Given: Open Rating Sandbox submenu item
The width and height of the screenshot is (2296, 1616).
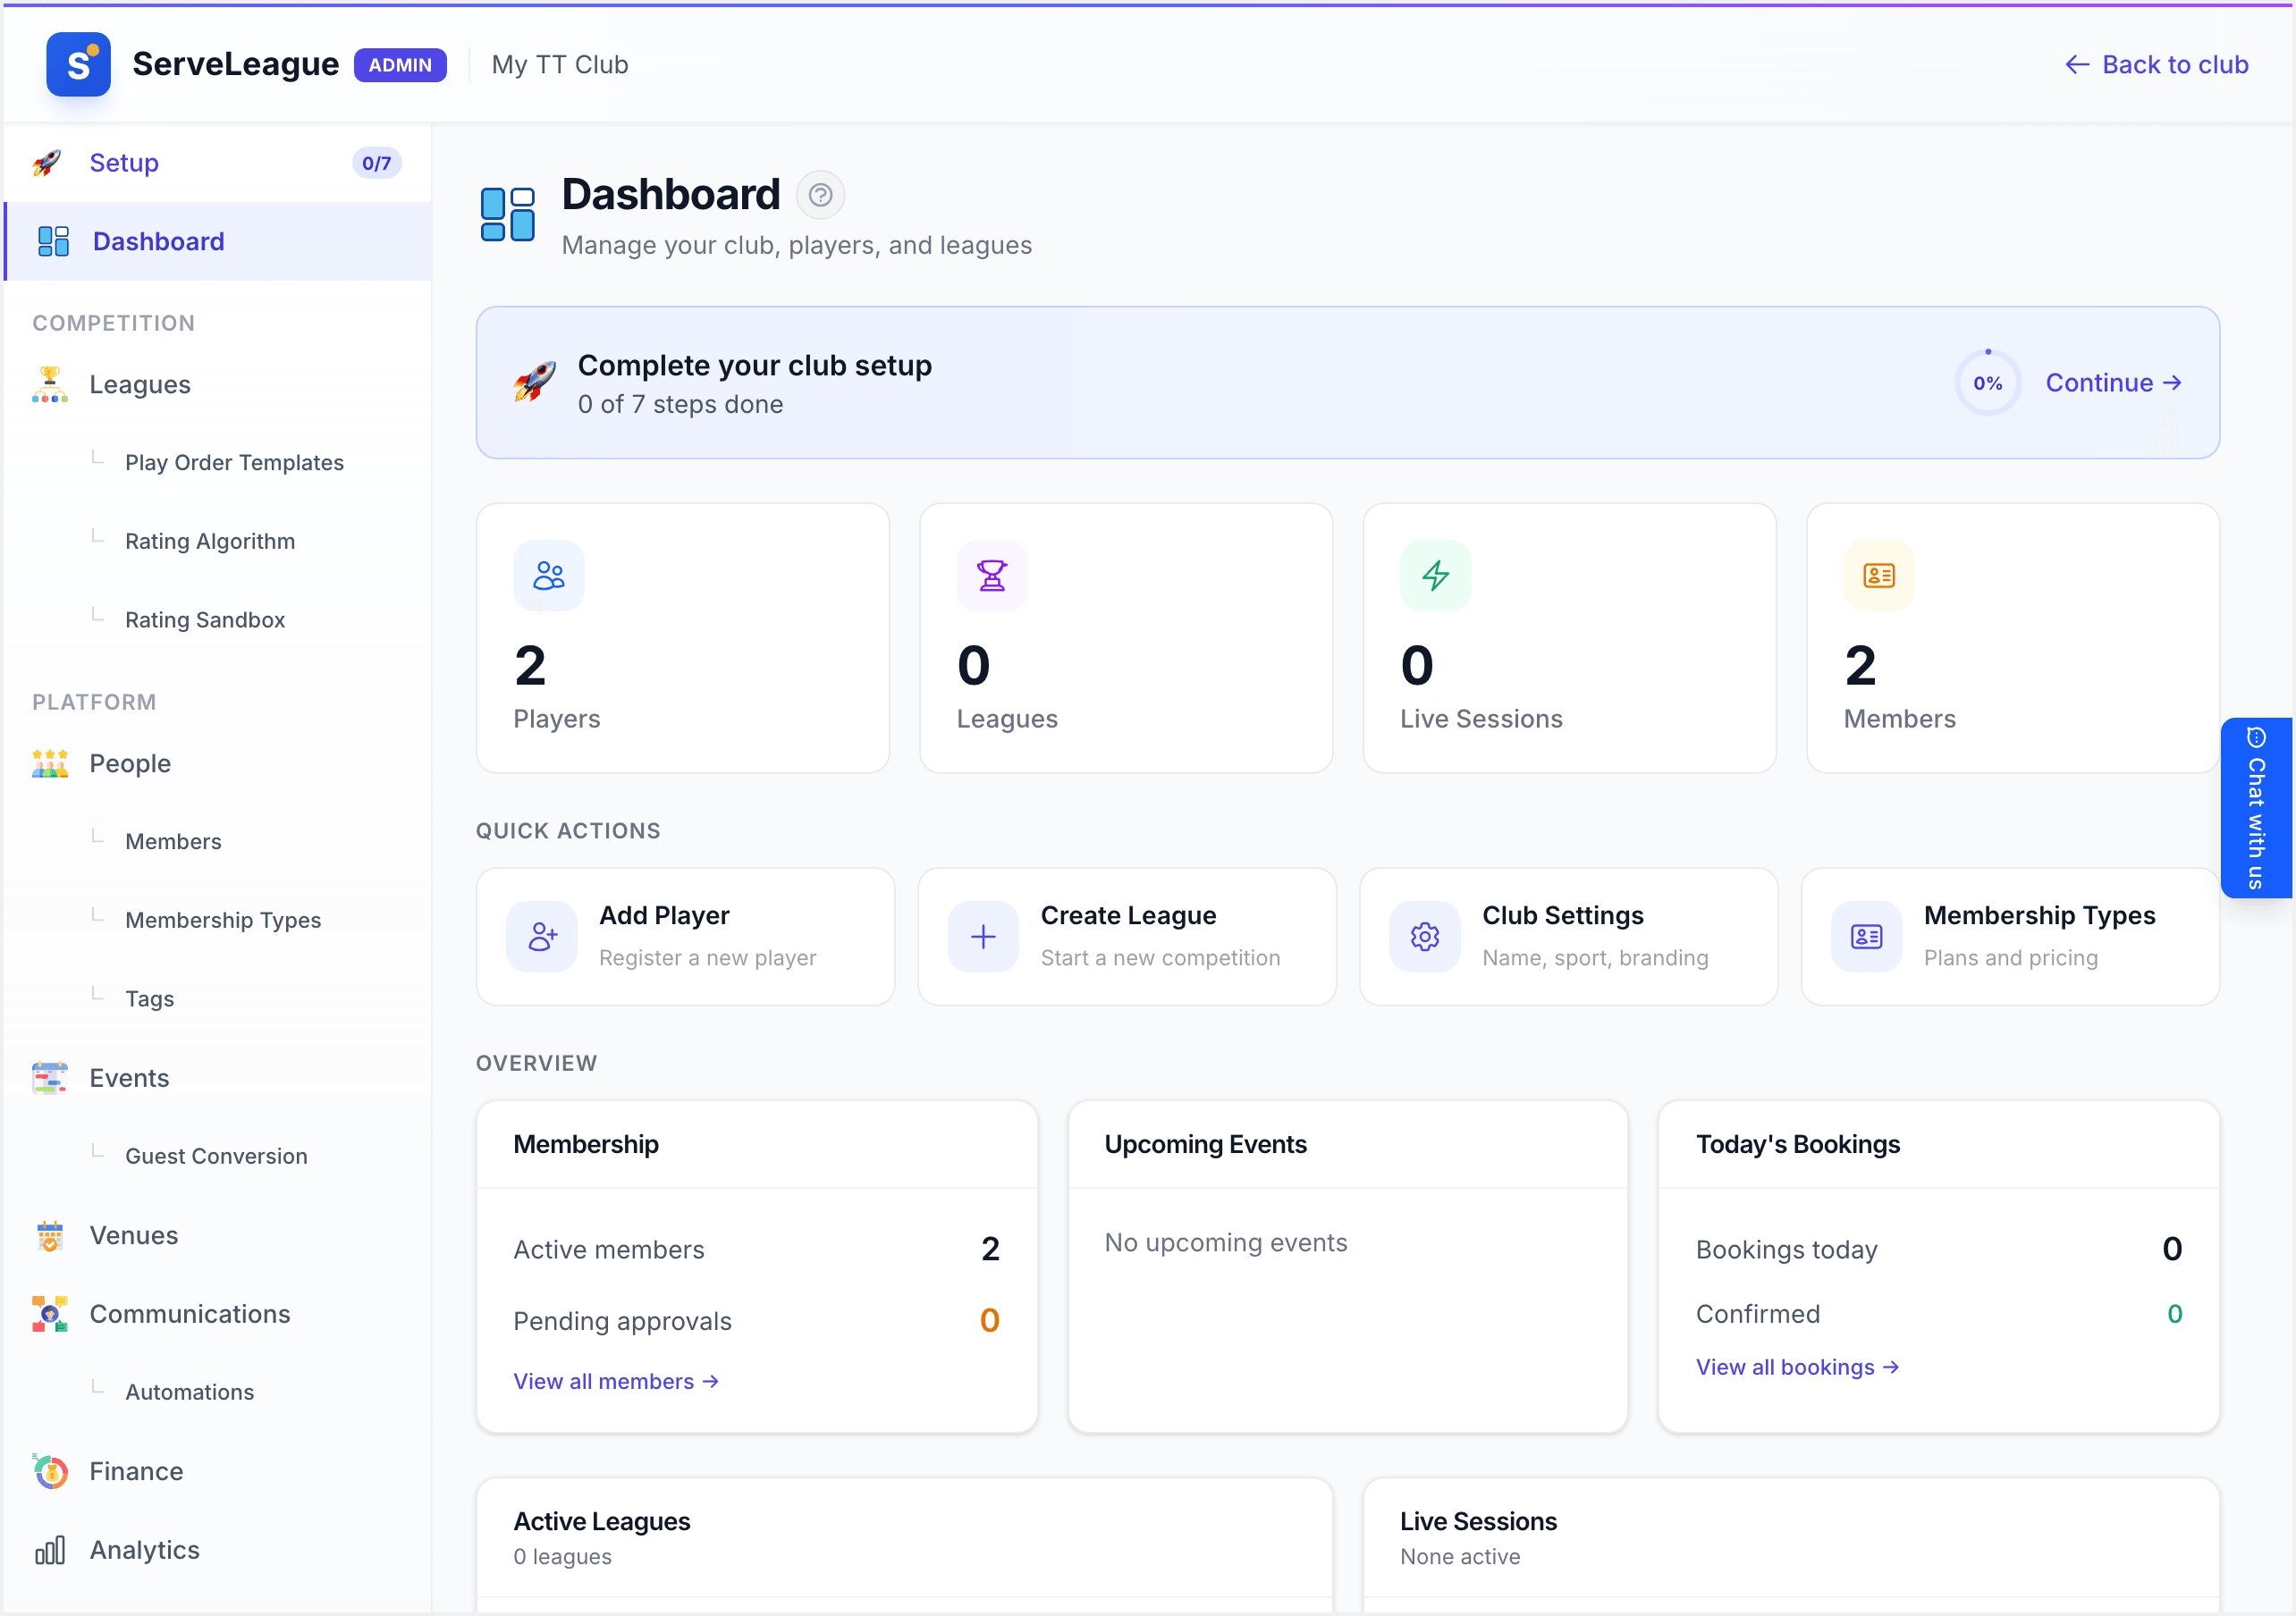Looking at the screenshot, I should coord(205,620).
